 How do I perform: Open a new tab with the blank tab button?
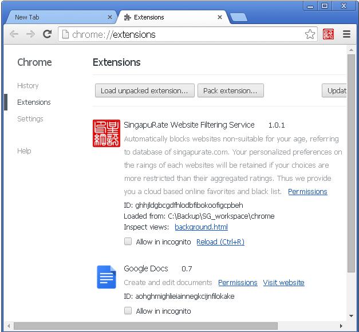pyautogui.click(x=238, y=17)
